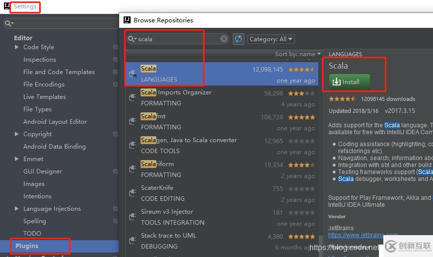433x257 pixels.
Task: Click the project-level icon beside GUI Designer
Action: point(115,171)
